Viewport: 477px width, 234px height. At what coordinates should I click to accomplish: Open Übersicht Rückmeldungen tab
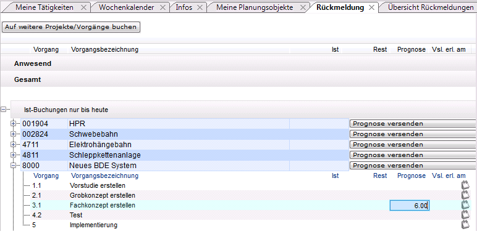(431, 7)
